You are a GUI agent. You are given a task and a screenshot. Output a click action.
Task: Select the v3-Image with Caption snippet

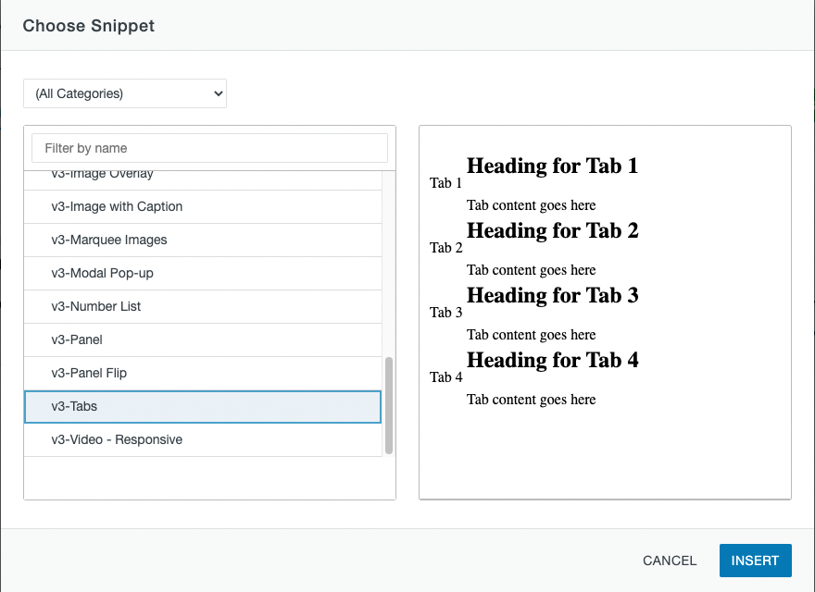tap(203, 206)
